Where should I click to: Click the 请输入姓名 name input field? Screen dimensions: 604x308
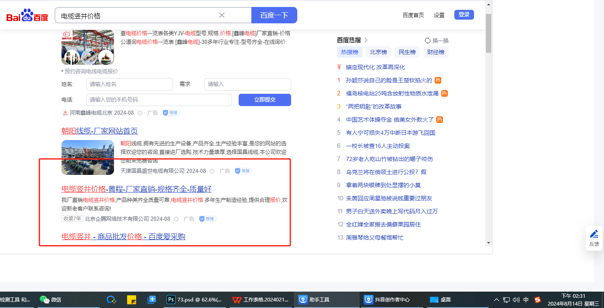129,84
